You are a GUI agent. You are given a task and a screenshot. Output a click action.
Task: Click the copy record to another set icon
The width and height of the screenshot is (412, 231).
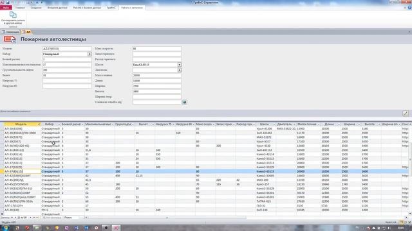(x=13, y=15)
